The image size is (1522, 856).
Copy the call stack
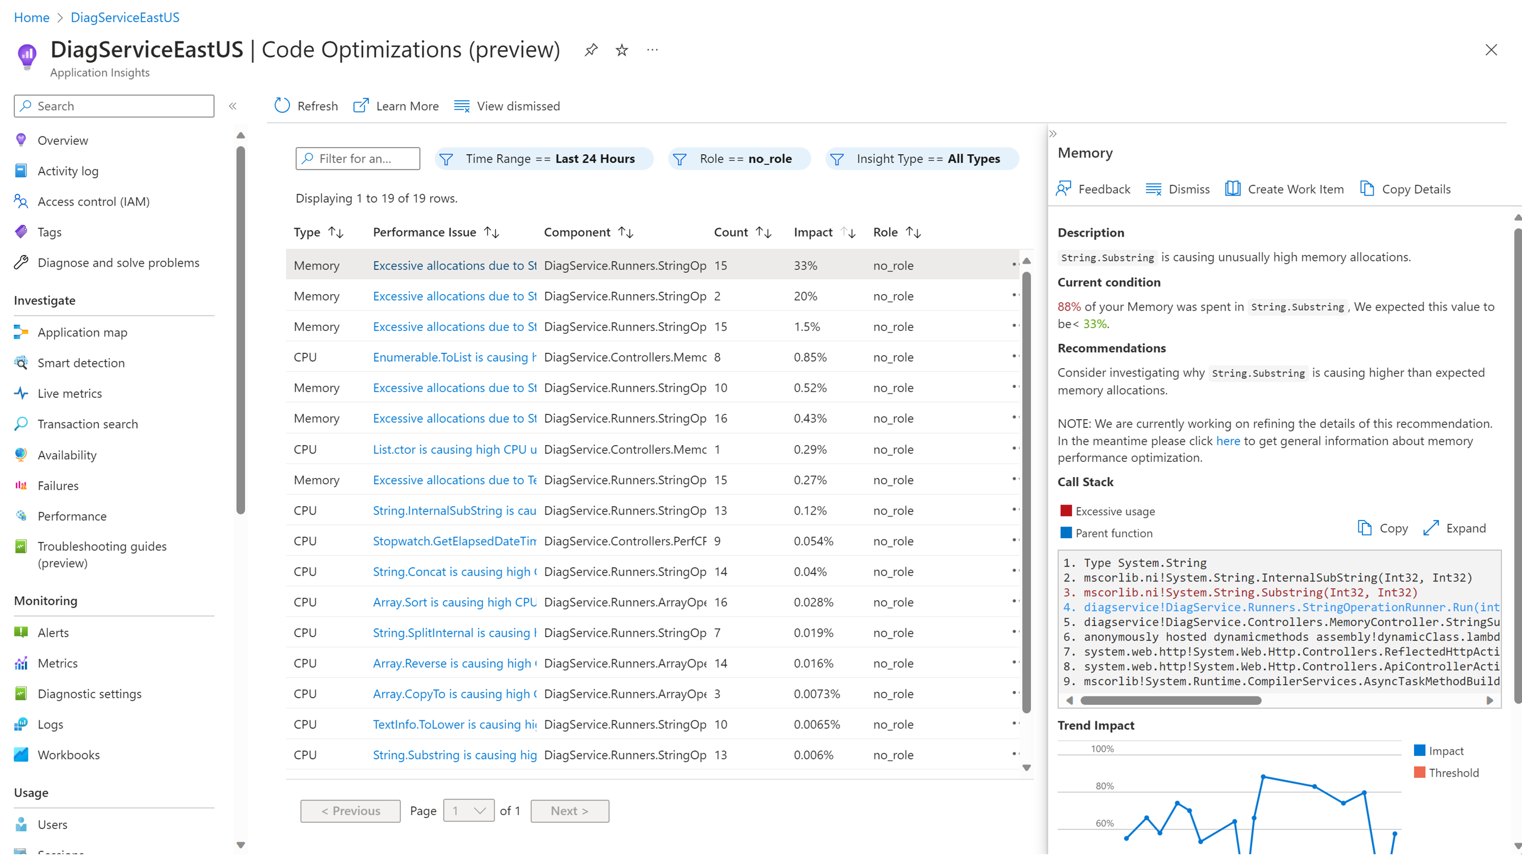(1383, 528)
